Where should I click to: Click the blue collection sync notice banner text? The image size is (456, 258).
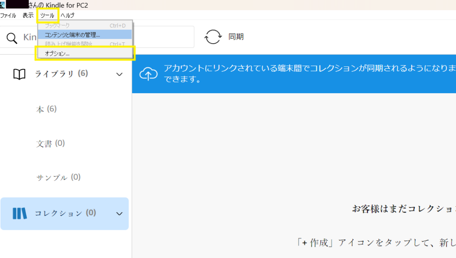pos(310,74)
